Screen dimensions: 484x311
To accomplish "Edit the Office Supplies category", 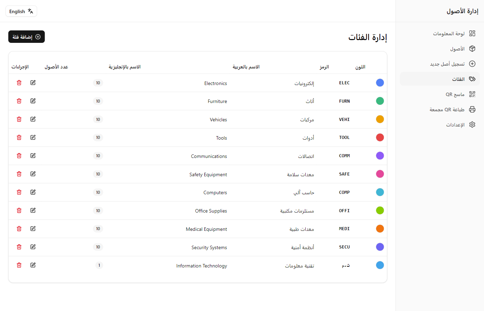I will coord(33,210).
